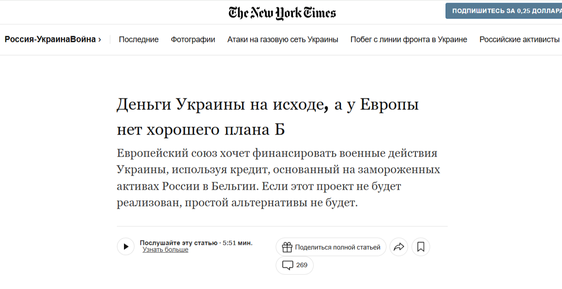The height and width of the screenshot is (289, 562).
Task: Open the Россия-УкраинаВойна section heading
Action: 50,39
